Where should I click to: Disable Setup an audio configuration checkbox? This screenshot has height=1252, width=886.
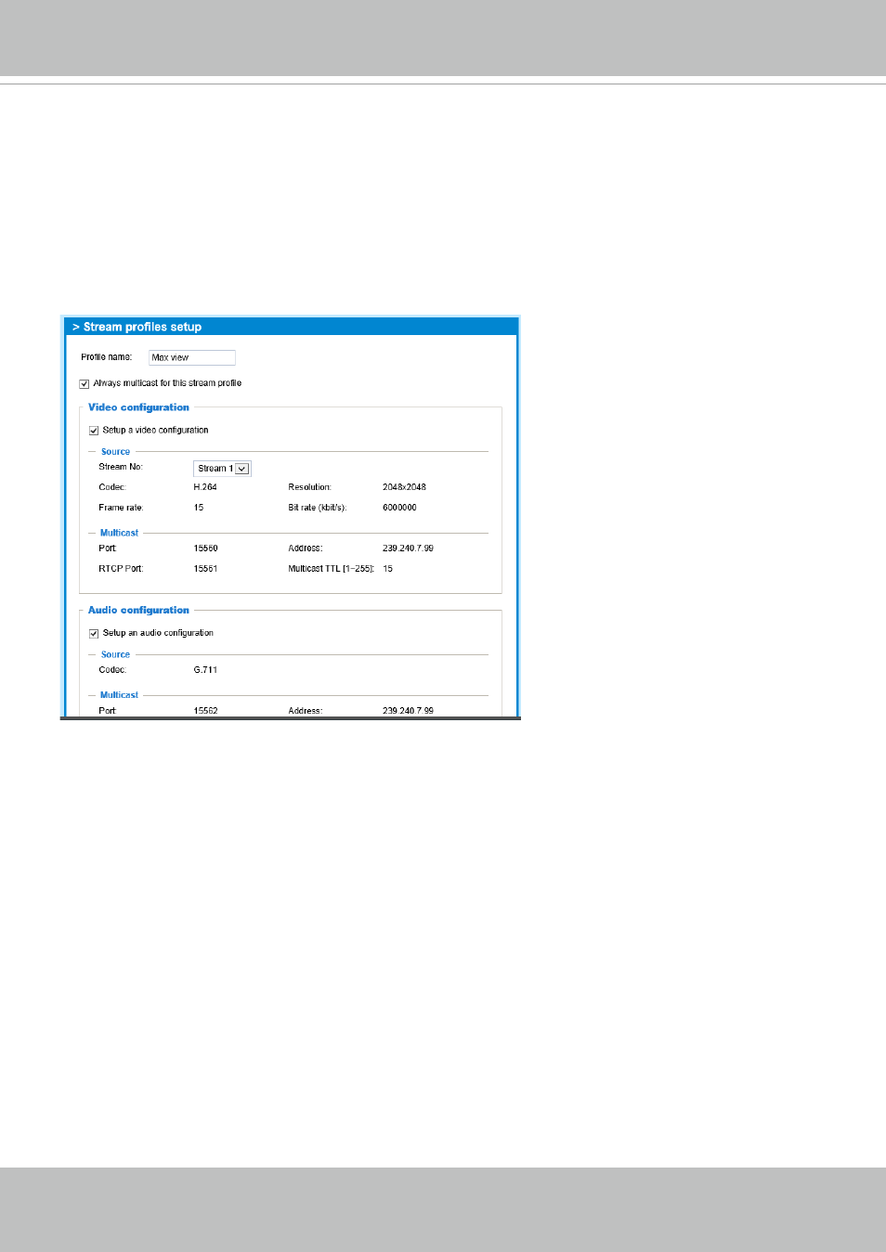[x=94, y=634]
